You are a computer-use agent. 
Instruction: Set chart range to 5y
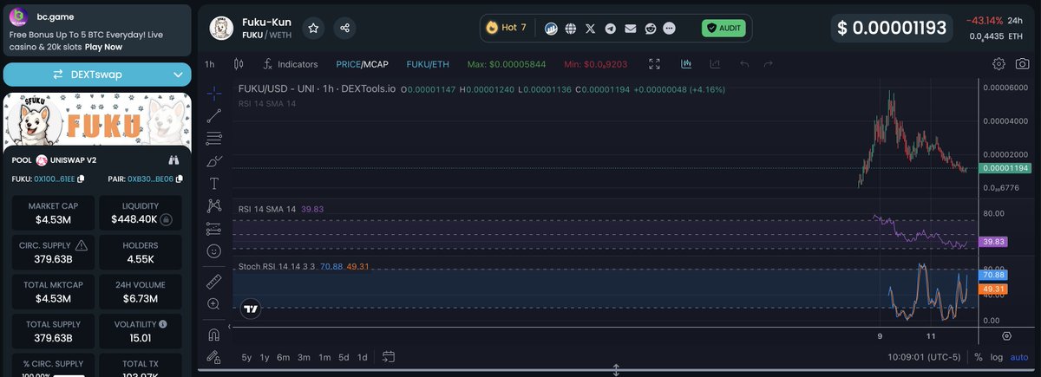click(x=247, y=357)
